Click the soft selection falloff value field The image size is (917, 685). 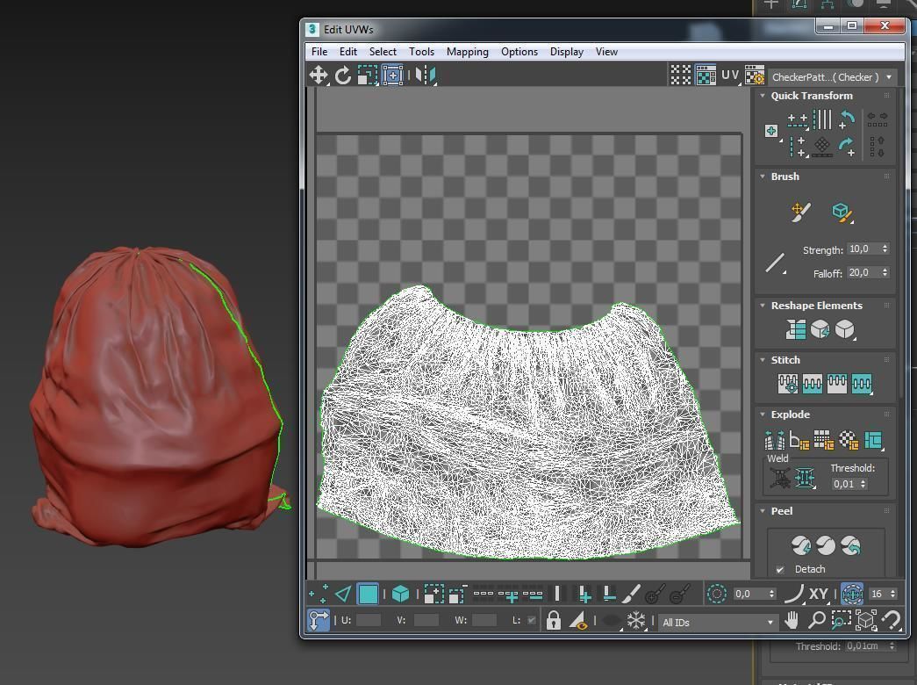[x=749, y=594]
